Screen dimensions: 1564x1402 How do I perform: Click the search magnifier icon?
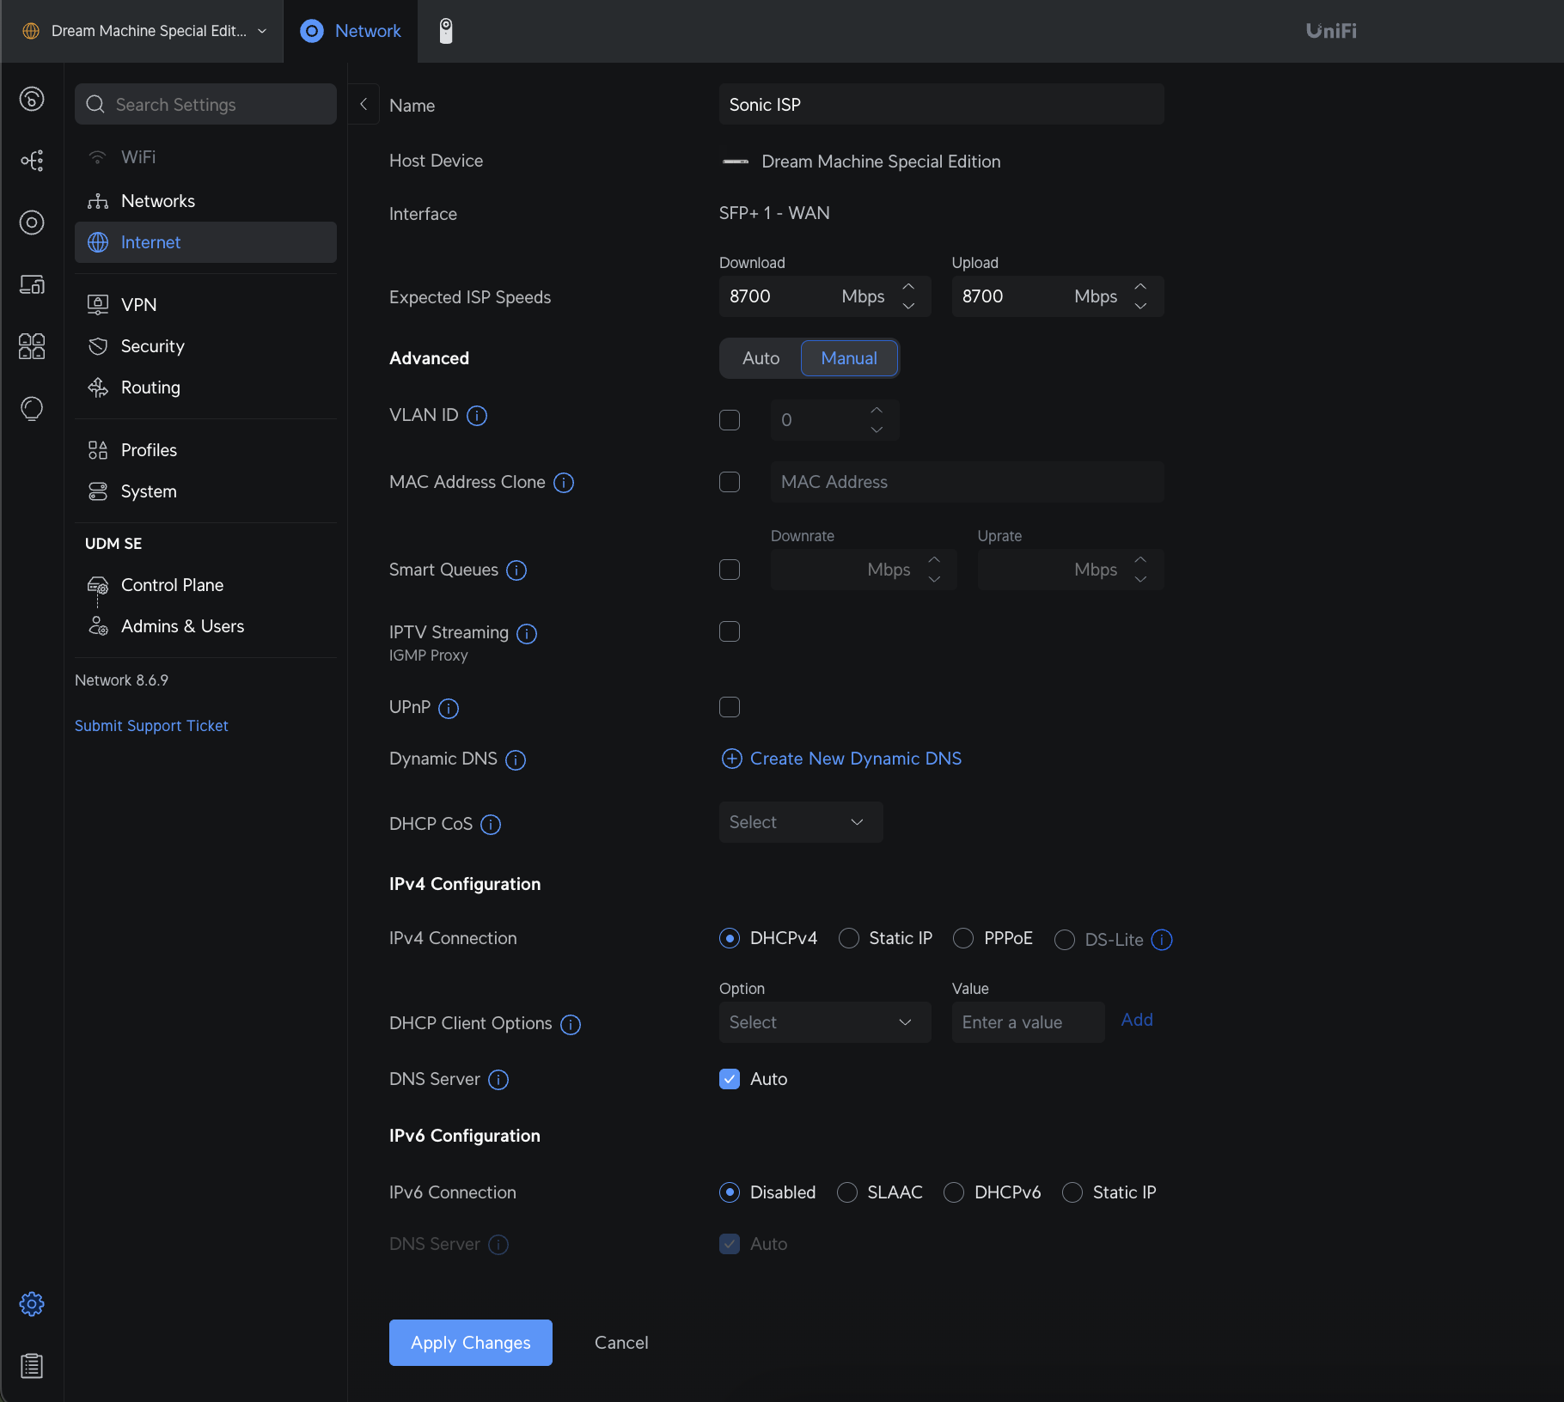coord(95,105)
